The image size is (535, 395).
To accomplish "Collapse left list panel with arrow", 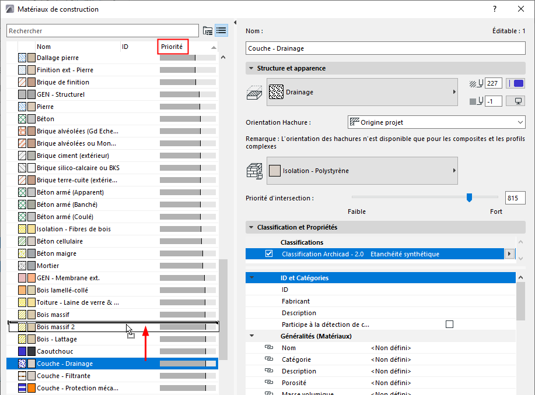I will (x=235, y=23).
